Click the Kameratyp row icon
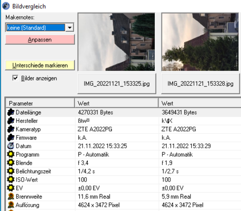The image size is (241, 211). point(11,129)
